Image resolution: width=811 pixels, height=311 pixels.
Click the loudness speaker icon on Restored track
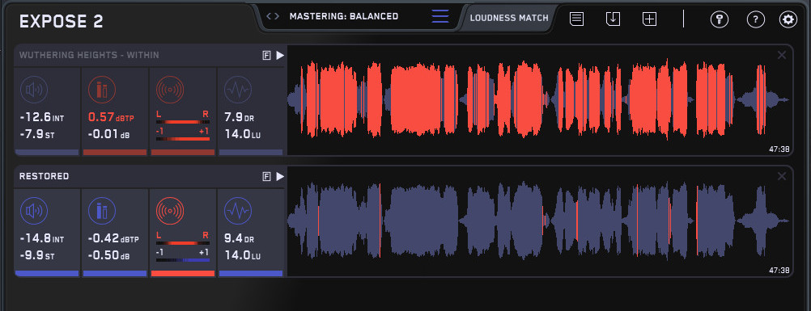click(34, 211)
